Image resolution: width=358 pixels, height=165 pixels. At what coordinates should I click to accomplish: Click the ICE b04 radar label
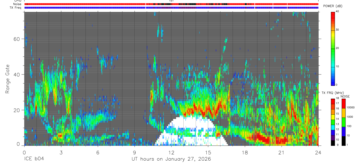pyautogui.click(x=34, y=159)
